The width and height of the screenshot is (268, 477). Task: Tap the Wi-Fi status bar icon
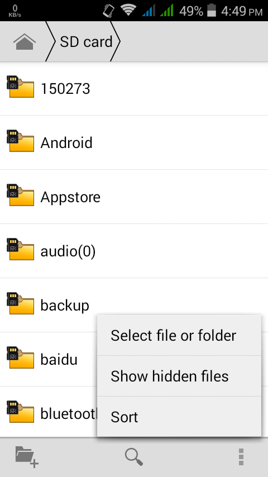tap(128, 11)
